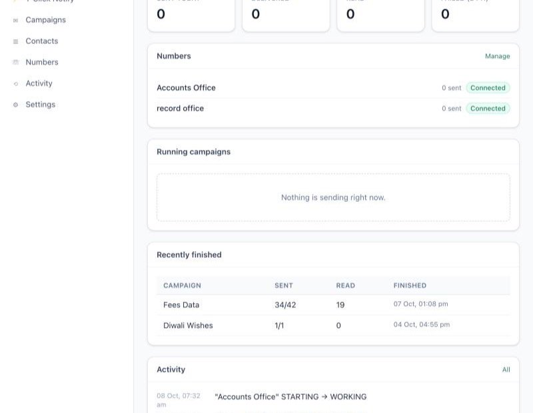The height and width of the screenshot is (413, 533).
Task: Click the 1/1 sent value
Action: click(x=279, y=326)
